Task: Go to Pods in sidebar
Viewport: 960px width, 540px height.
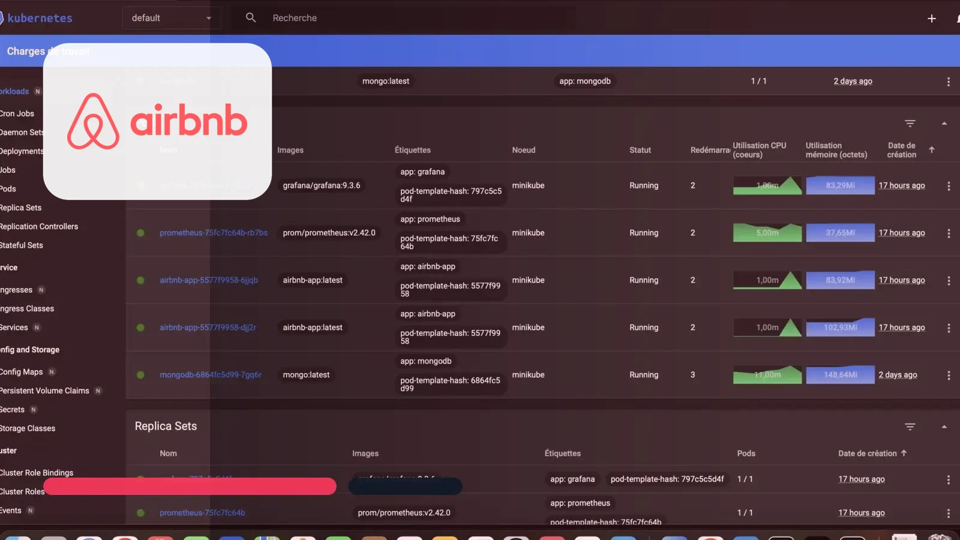Action: point(8,188)
